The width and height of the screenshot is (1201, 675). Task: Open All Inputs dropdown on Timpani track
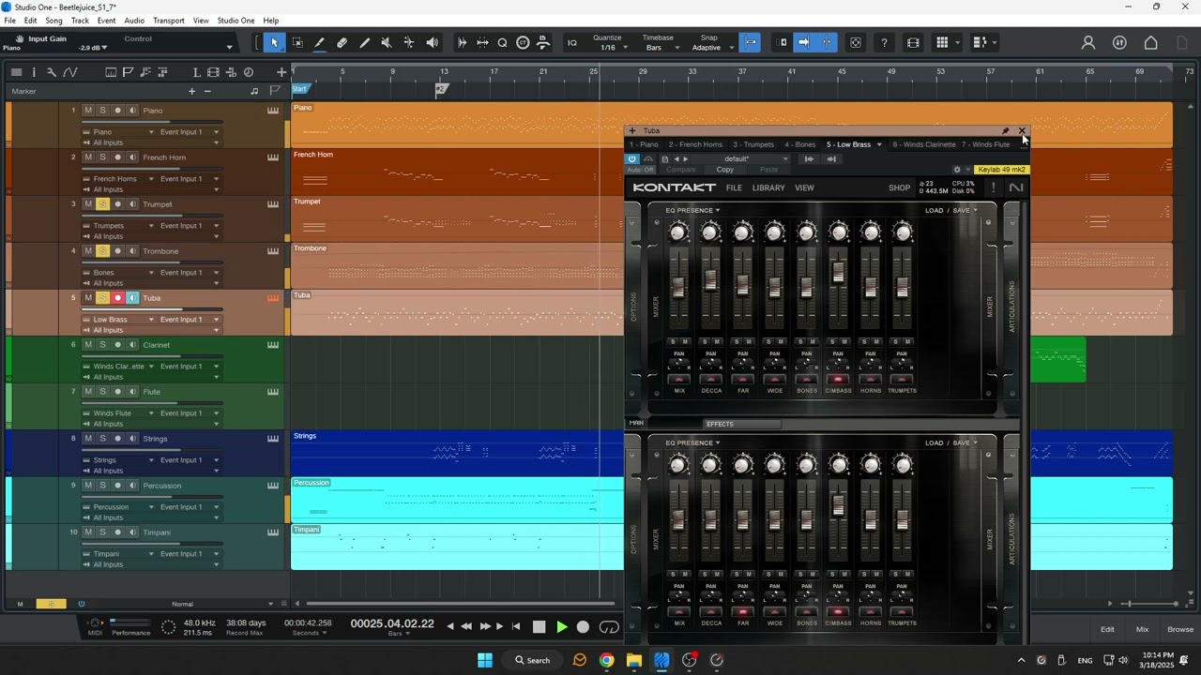click(151, 564)
